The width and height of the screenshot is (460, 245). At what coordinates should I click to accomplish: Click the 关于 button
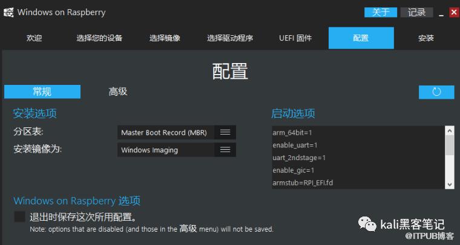coord(381,12)
